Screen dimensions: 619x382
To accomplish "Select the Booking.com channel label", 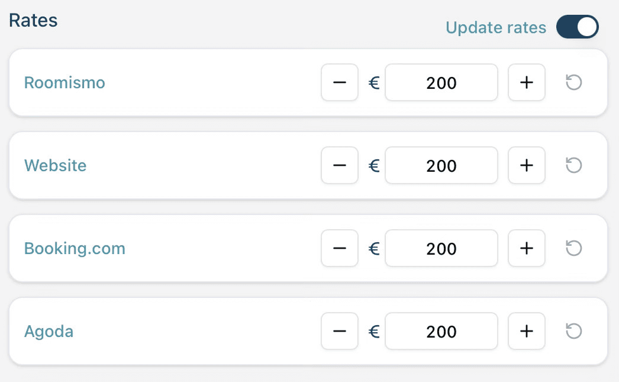I will [75, 248].
